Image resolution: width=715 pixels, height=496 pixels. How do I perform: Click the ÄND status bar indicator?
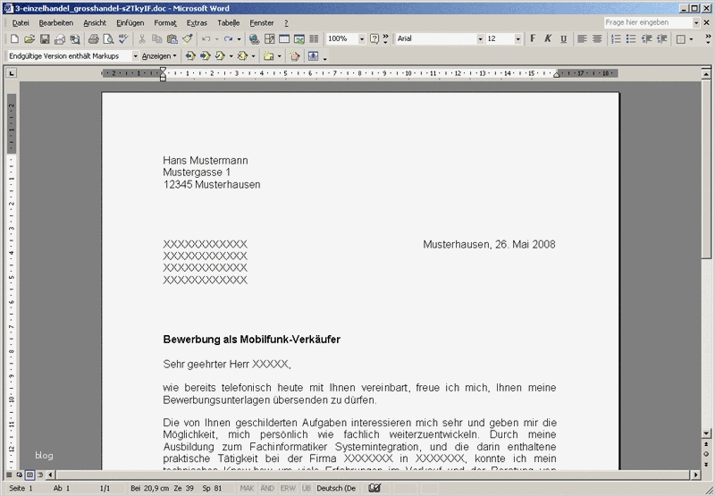tap(267, 488)
